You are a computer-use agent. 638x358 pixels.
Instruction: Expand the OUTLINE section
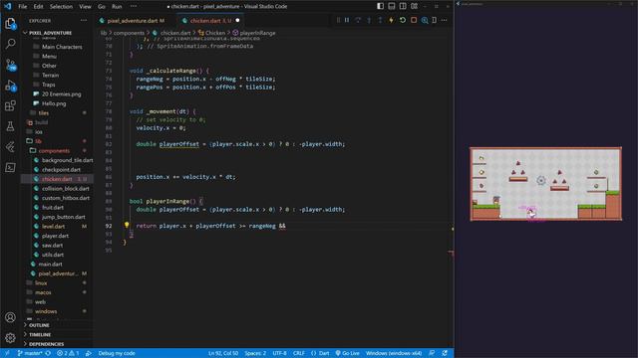pos(39,325)
